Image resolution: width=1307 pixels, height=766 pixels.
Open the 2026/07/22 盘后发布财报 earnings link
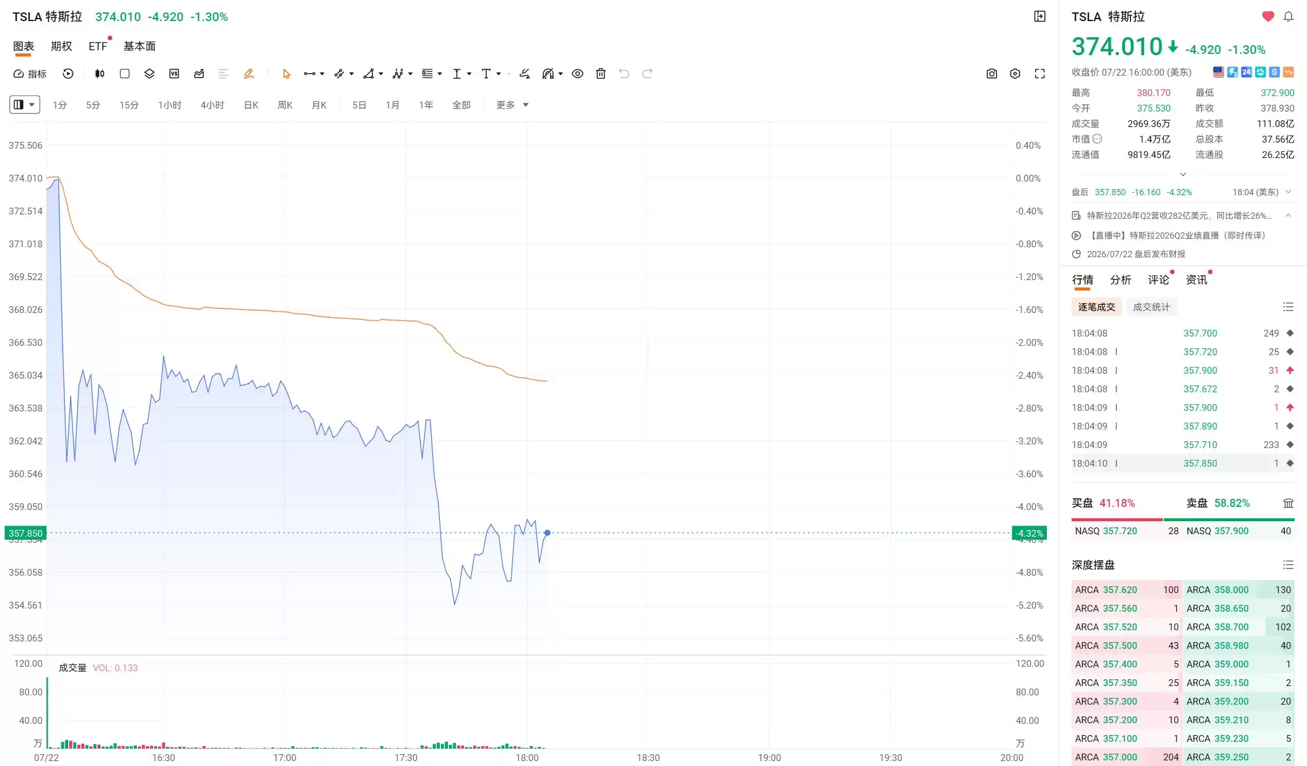tap(1136, 254)
